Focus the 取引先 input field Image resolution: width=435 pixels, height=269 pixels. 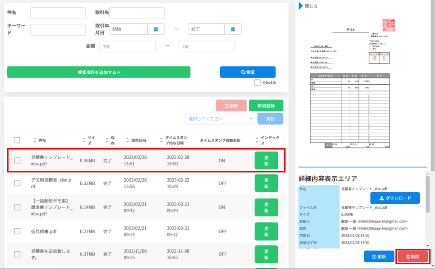tap(137, 13)
